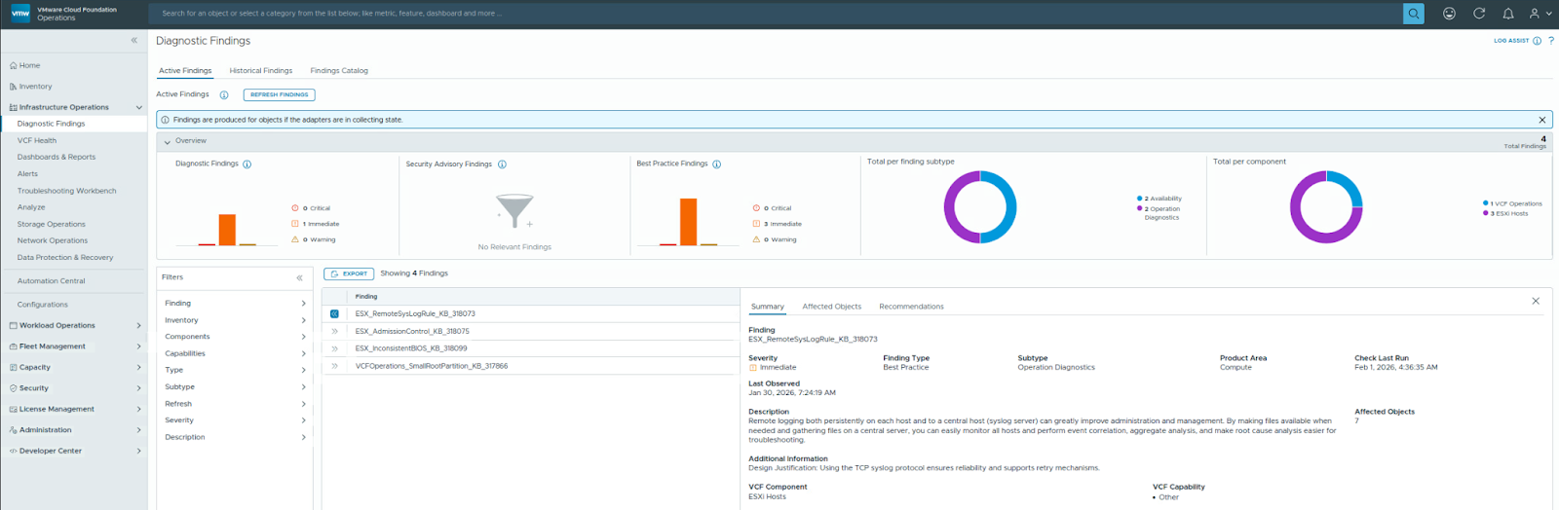Expand the Capacity menu
The width and height of the screenshot is (1559, 510).
point(139,367)
